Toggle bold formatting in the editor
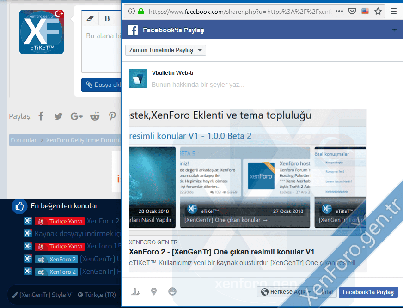 [x=107, y=18]
